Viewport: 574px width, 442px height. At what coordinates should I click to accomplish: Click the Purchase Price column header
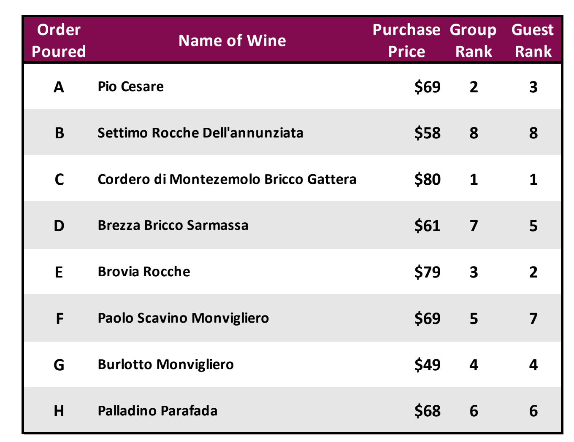click(x=406, y=40)
